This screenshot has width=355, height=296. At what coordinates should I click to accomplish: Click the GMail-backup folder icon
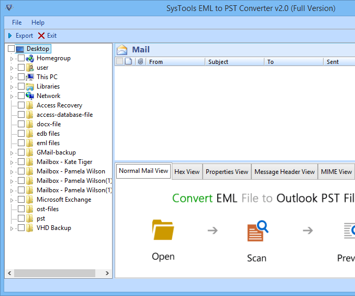tap(30, 152)
